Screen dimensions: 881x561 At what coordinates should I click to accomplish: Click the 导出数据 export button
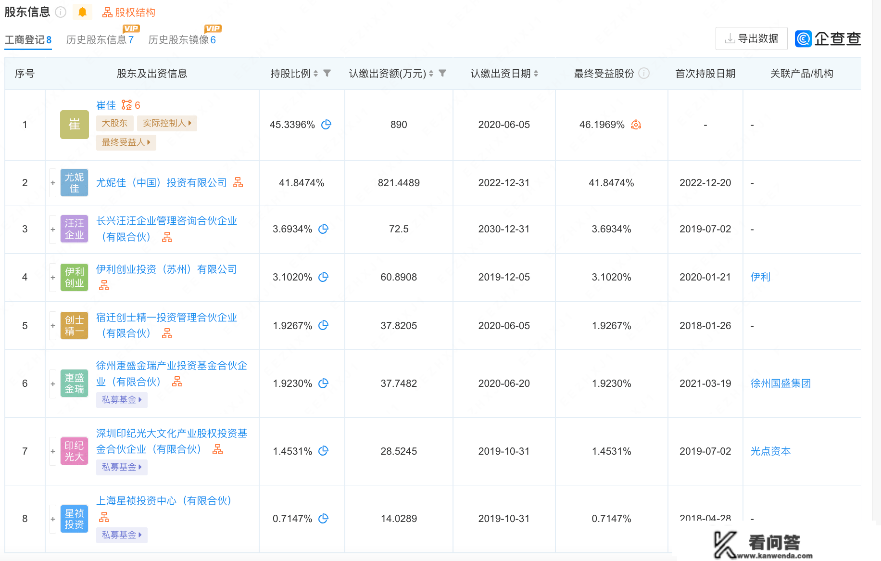pyautogui.click(x=752, y=38)
